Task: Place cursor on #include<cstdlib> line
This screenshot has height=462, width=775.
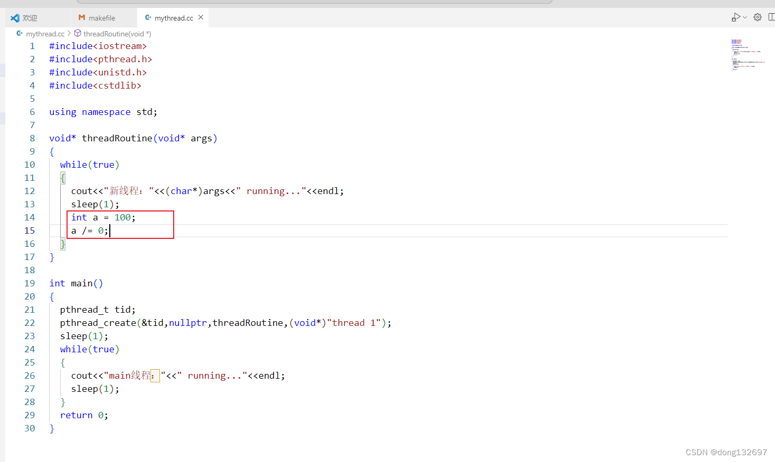Action: (x=96, y=85)
